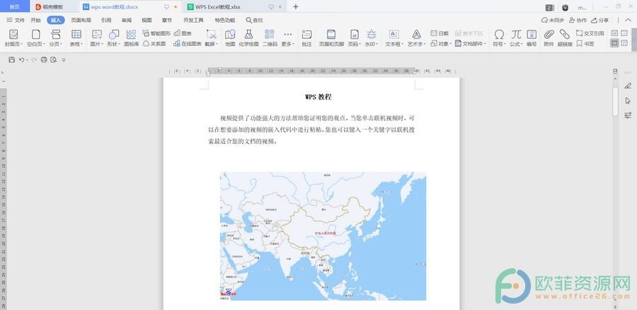Image resolution: width=637 pixels, height=310 pixels.
Task: Open 化学绘图 chemistry drawing
Action: point(248,38)
